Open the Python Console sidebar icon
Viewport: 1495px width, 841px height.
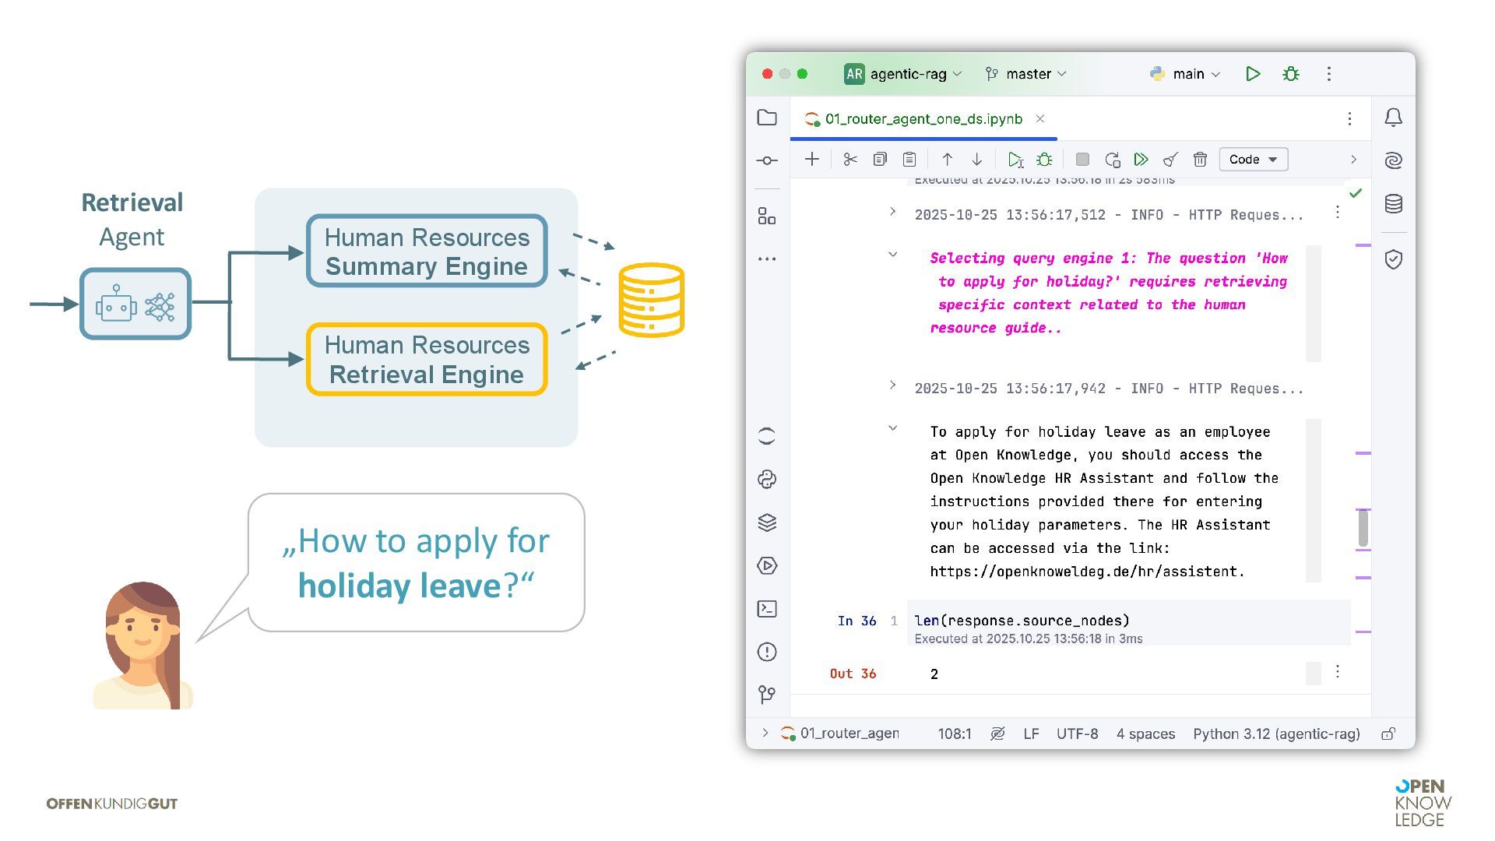[x=767, y=480]
